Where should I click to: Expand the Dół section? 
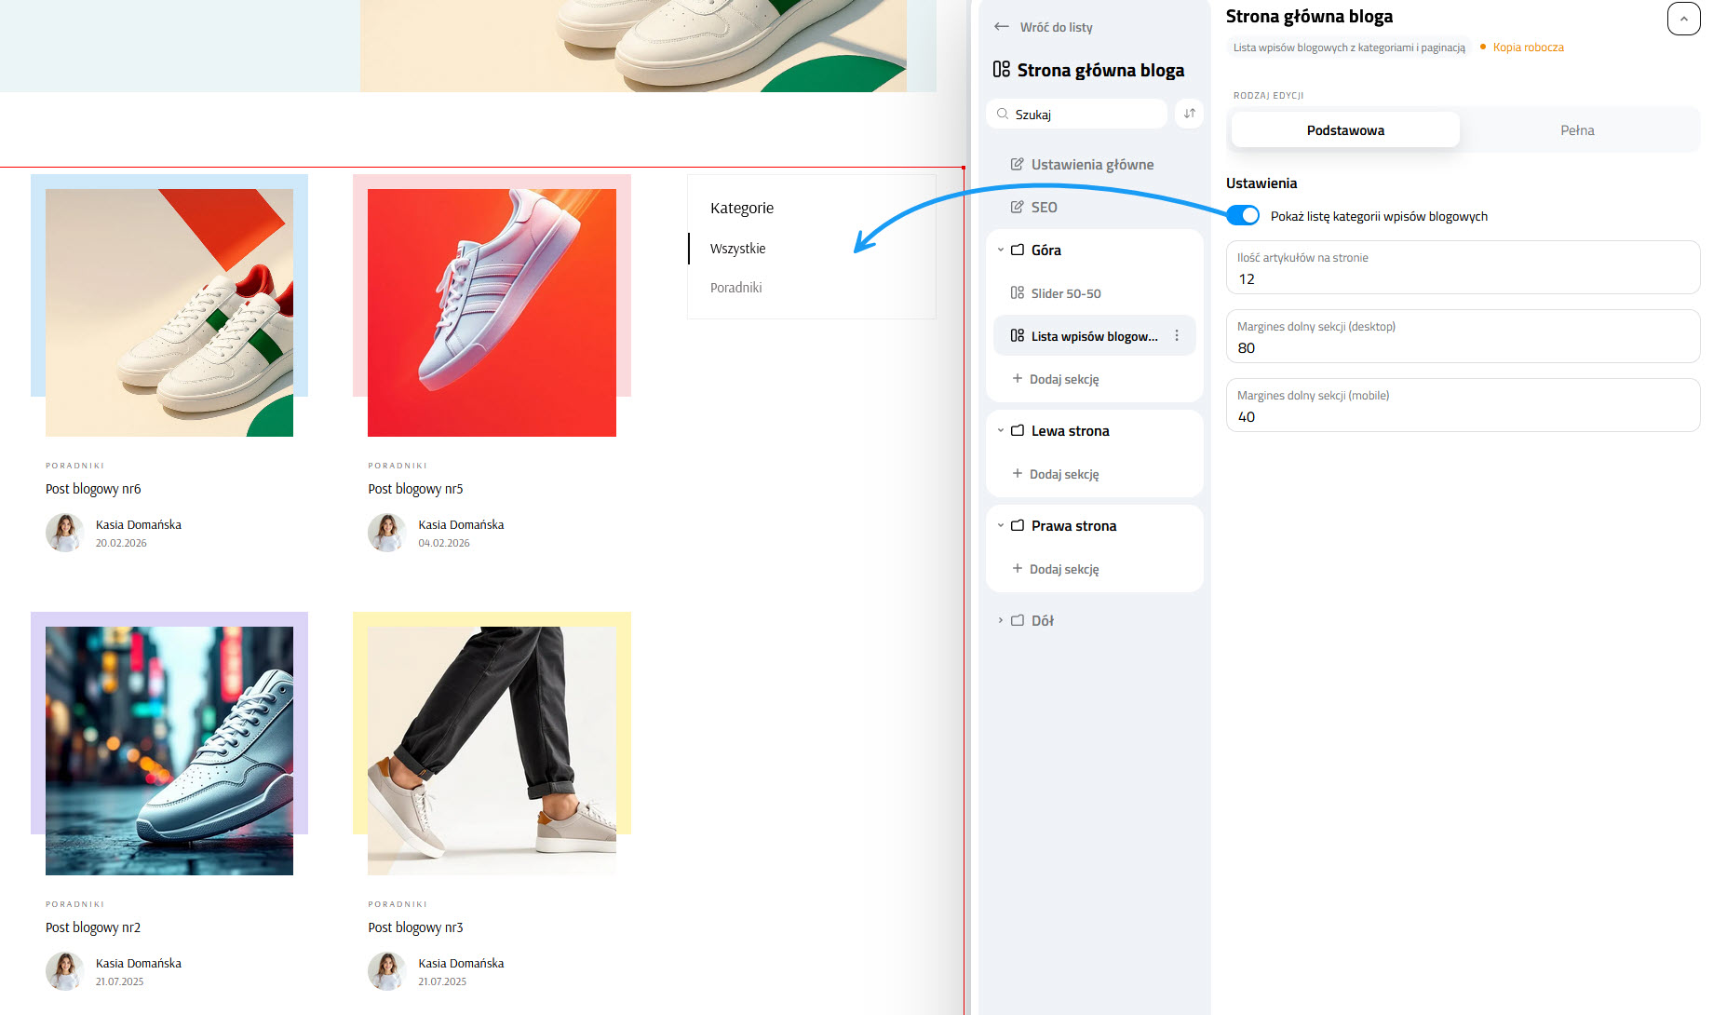[1001, 619]
